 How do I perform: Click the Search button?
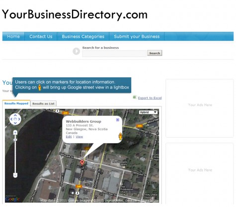[155, 53]
